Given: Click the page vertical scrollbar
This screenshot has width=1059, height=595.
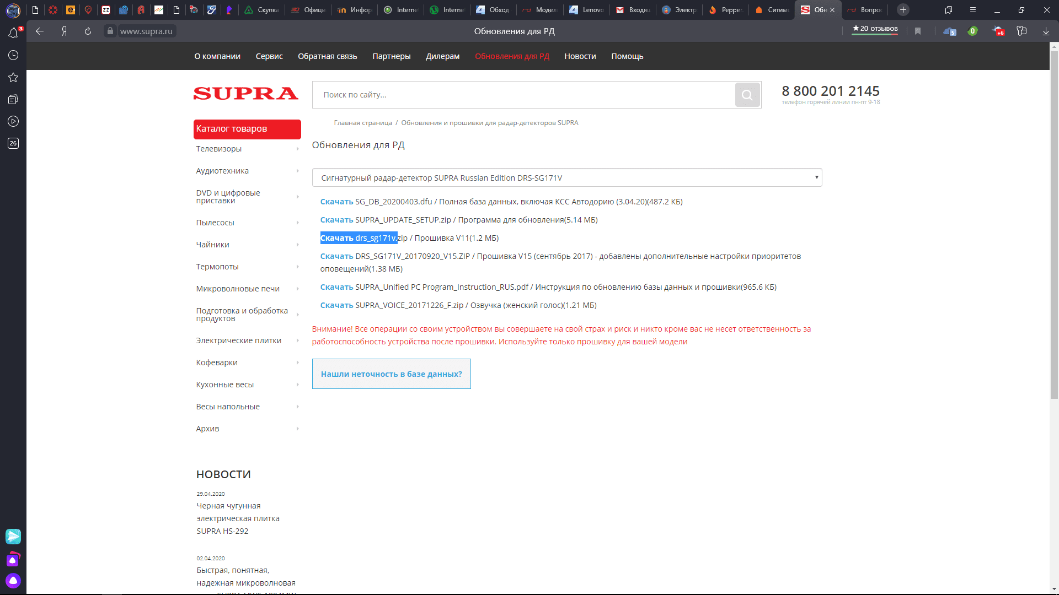Looking at the screenshot, I should 1054,220.
